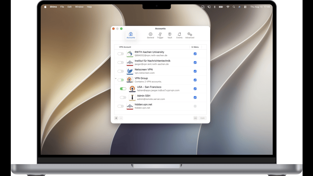Disconnect the USA - San Francisco switch
This screenshot has width=313, height=176.
[x=123, y=89]
